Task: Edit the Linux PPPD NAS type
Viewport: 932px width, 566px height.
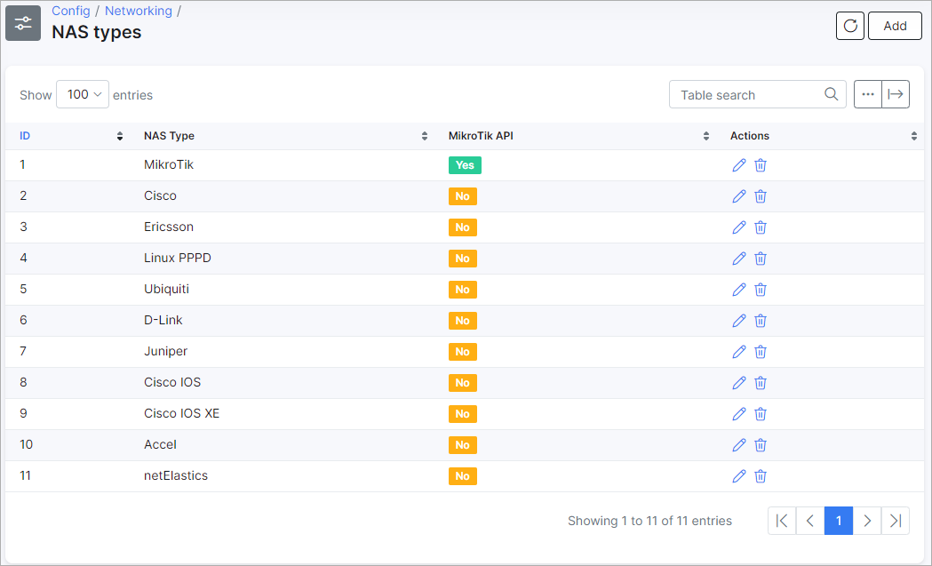Action: click(739, 258)
